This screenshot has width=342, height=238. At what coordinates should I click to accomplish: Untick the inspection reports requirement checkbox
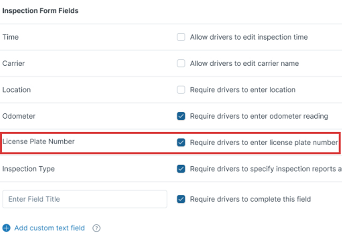pos(181,169)
